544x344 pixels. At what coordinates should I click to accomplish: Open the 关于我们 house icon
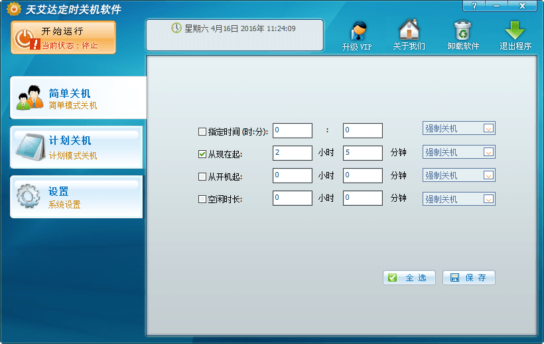click(409, 30)
